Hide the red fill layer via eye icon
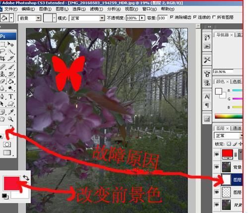The width and height of the screenshot is (248, 213). 216,155
